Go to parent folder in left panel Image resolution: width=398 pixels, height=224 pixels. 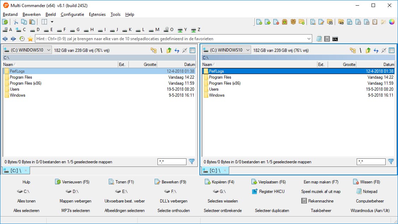[x=169, y=50]
